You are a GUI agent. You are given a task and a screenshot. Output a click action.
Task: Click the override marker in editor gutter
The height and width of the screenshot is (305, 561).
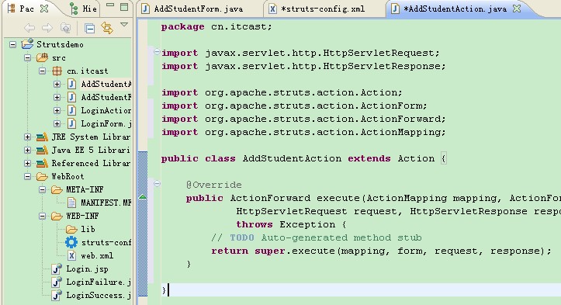tap(143, 196)
